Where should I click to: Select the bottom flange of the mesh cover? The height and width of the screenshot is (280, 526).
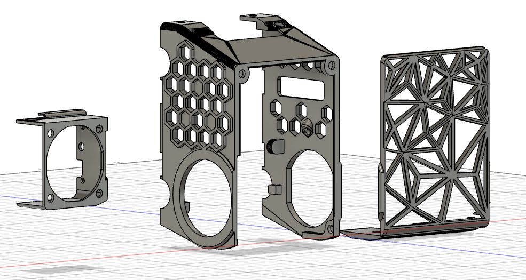coord(414,229)
